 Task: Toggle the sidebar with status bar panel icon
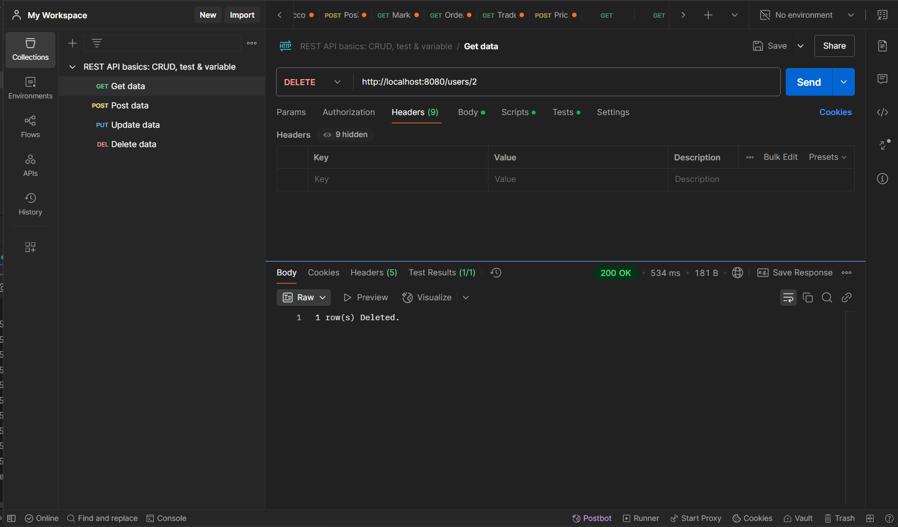pyautogui.click(x=12, y=518)
